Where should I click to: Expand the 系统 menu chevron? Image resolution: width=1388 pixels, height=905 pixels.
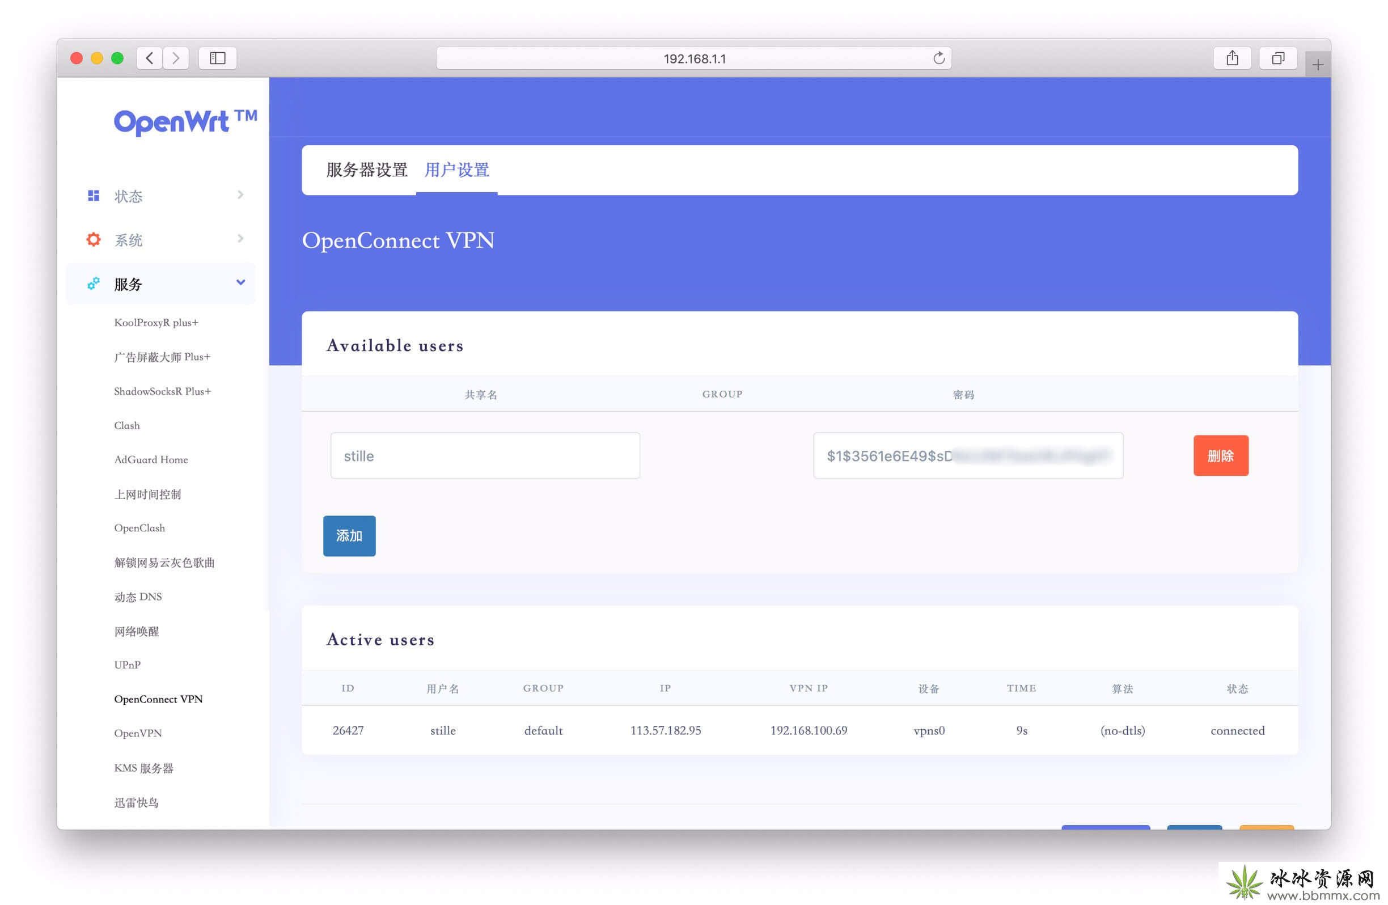240,239
